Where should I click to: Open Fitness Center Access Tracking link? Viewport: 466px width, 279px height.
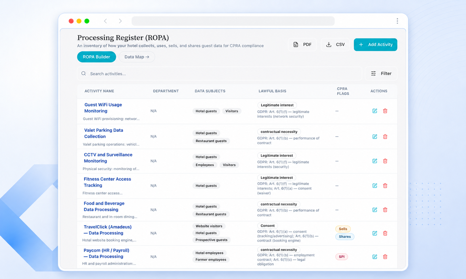coord(107,182)
